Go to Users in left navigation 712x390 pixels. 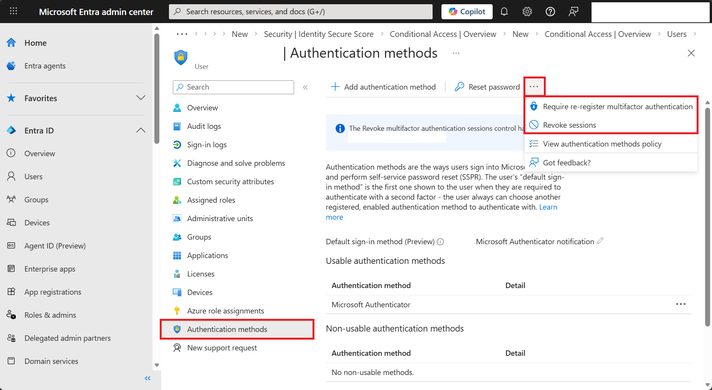pyautogui.click(x=33, y=177)
